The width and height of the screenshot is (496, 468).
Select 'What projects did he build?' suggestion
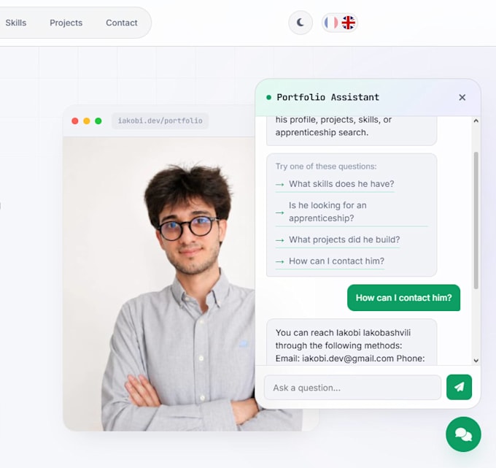338,239
